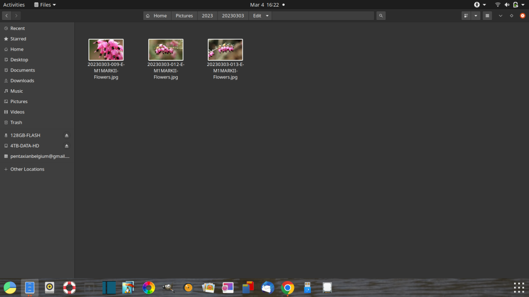Open Desktop in the sidebar
The image size is (529, 297).
pos(37,60)
